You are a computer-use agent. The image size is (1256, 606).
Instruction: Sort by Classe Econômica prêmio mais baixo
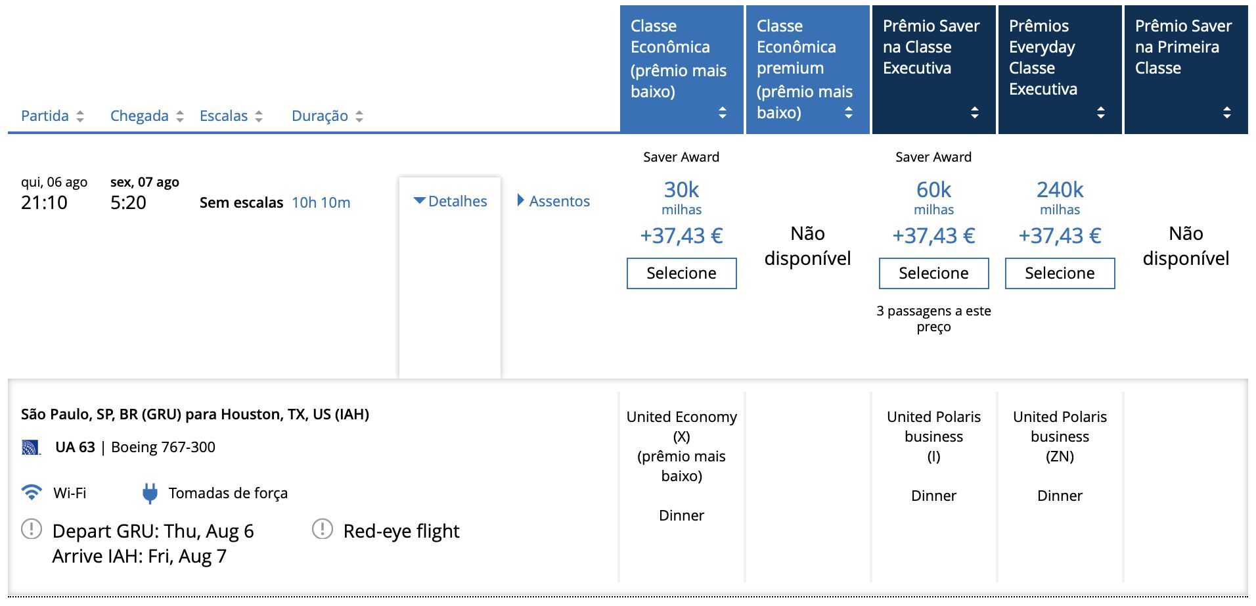point(723,112)
